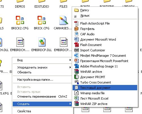Select the EDSTUDIO folder label
142x114 pixels.
[42, 6]
